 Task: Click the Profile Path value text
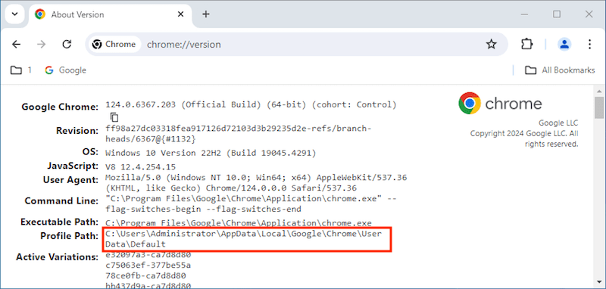click(243, 239)
